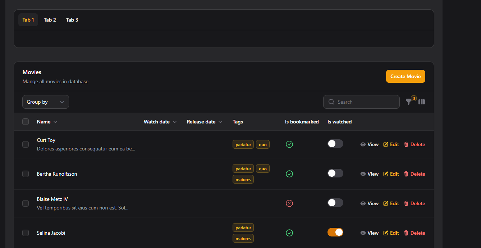Viewport: 481px width, 248px height.
Task: Select the Bertha Runolfsson row checkbox
Action: (x=26, y=174)
